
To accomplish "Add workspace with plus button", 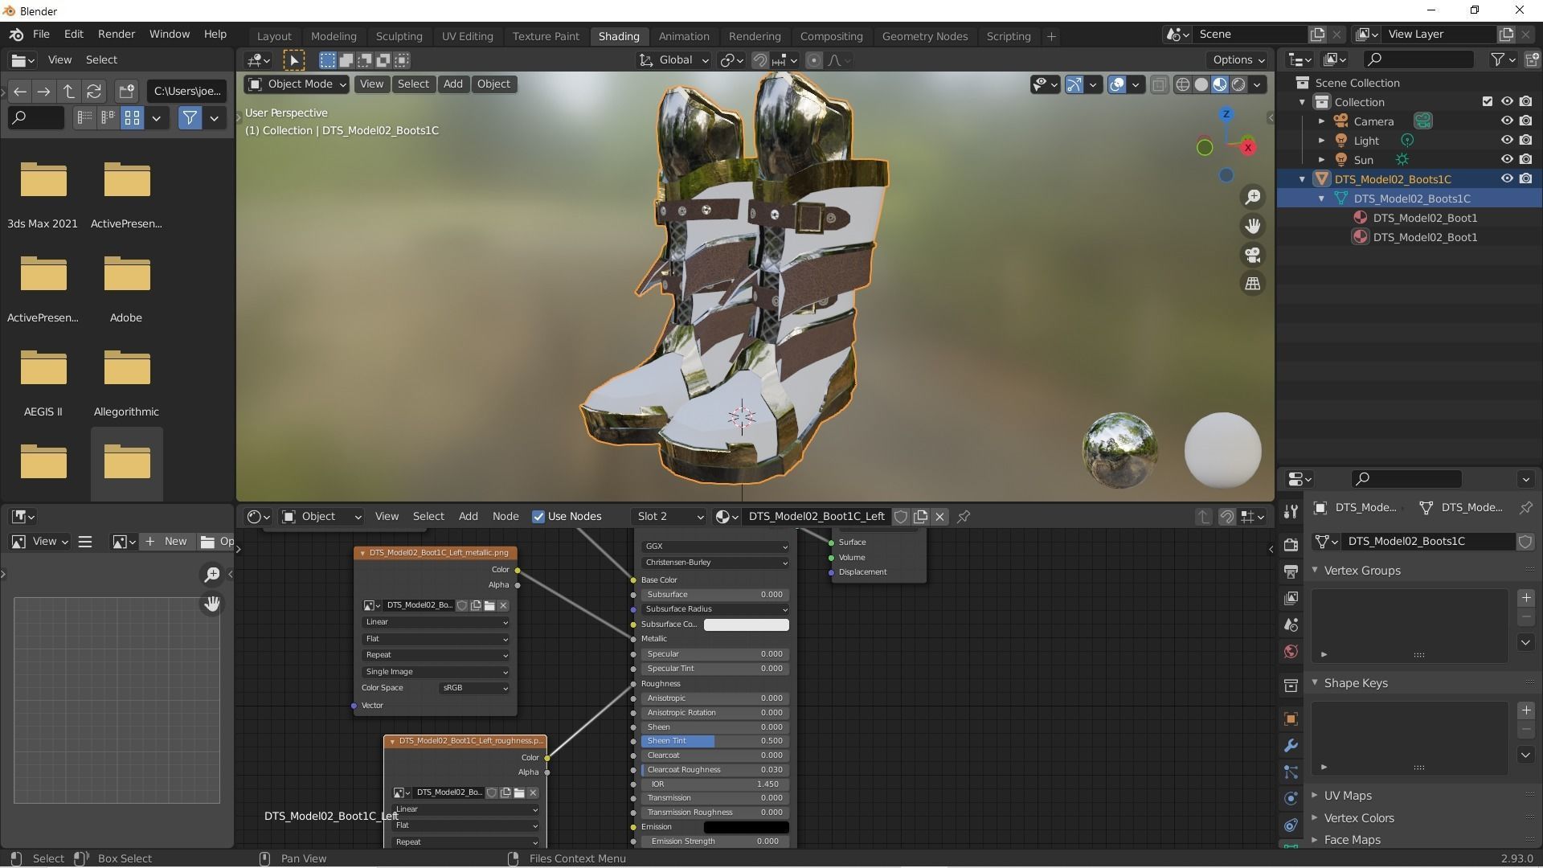I will click(1051, 37).
